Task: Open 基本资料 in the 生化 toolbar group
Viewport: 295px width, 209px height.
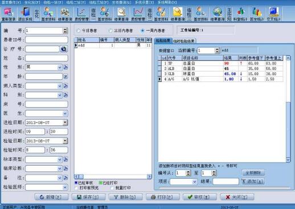Action: click(48, 14)
